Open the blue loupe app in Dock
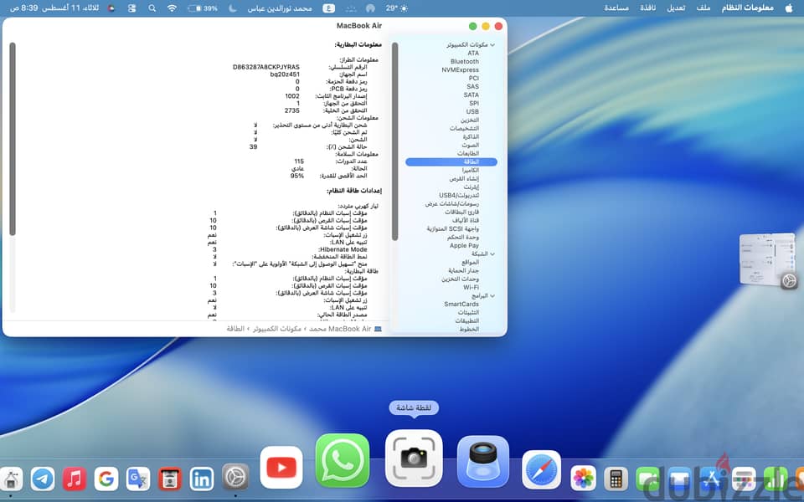Viewport: 804px width, 502px height. click(x=483, y=460)
